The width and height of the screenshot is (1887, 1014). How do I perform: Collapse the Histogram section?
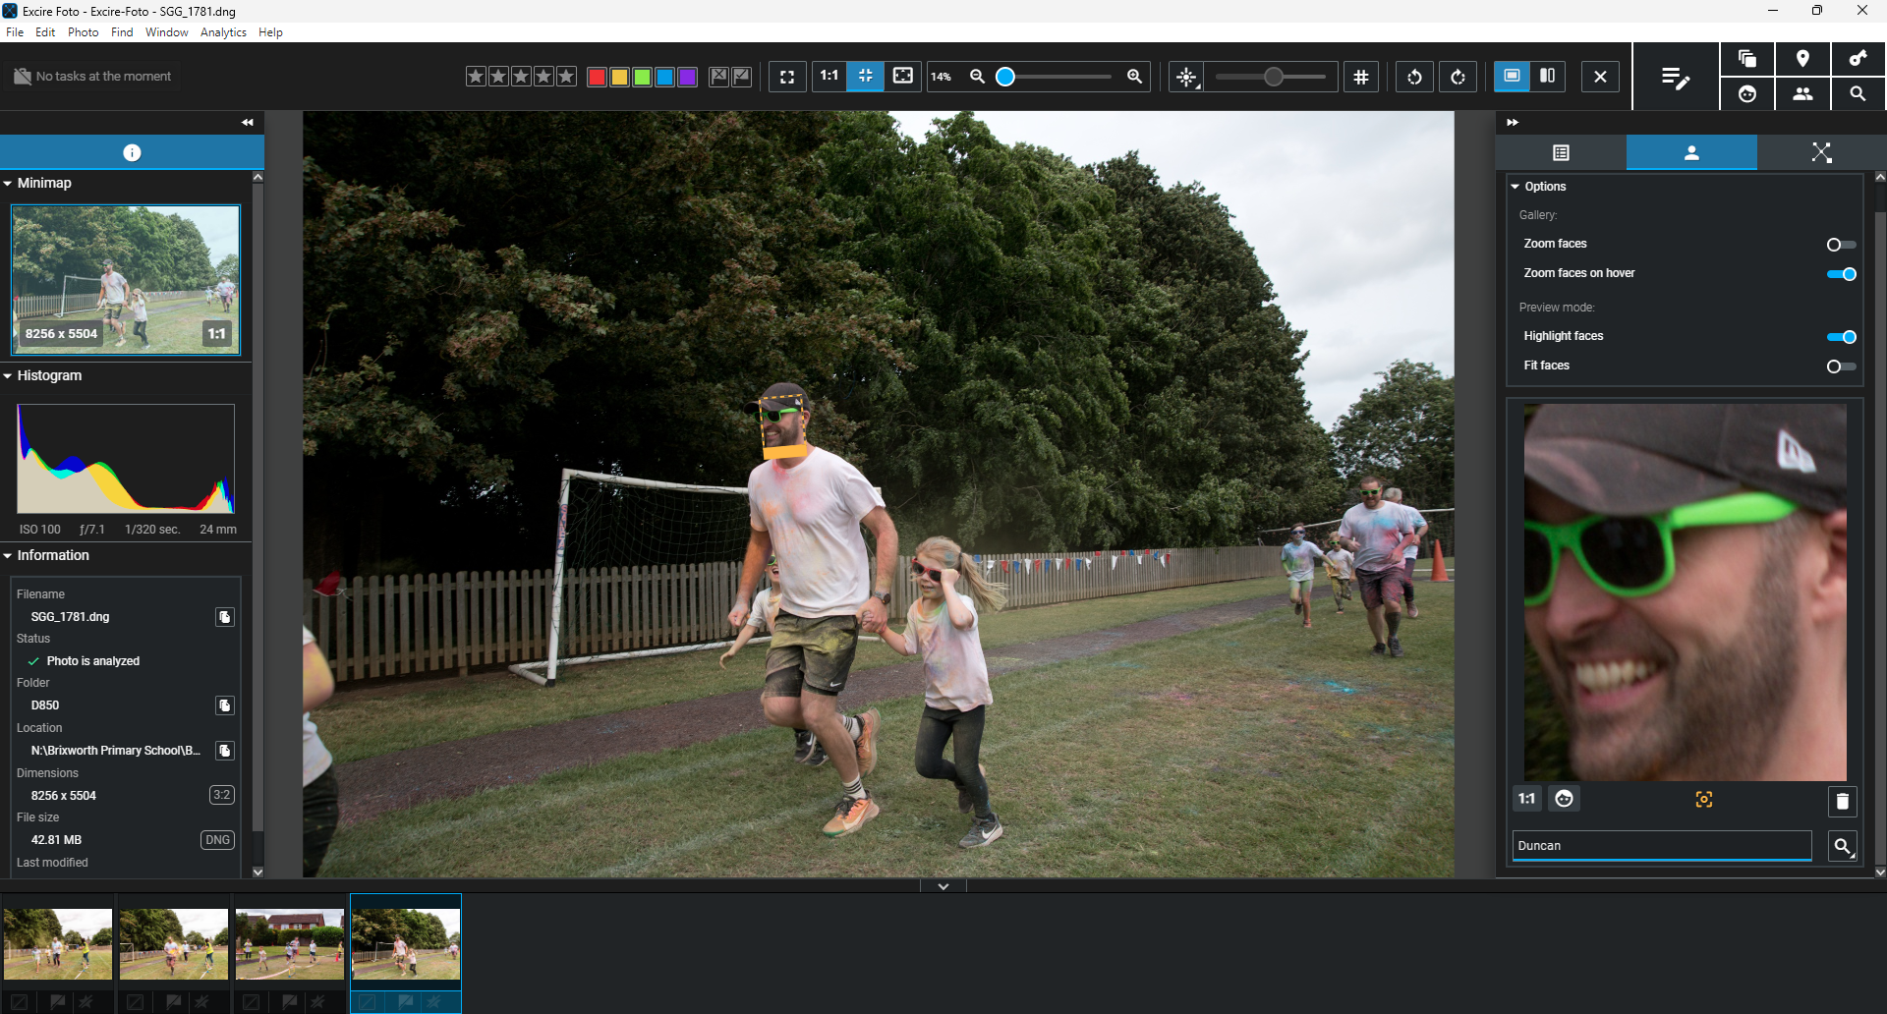(x=8, y=375)
